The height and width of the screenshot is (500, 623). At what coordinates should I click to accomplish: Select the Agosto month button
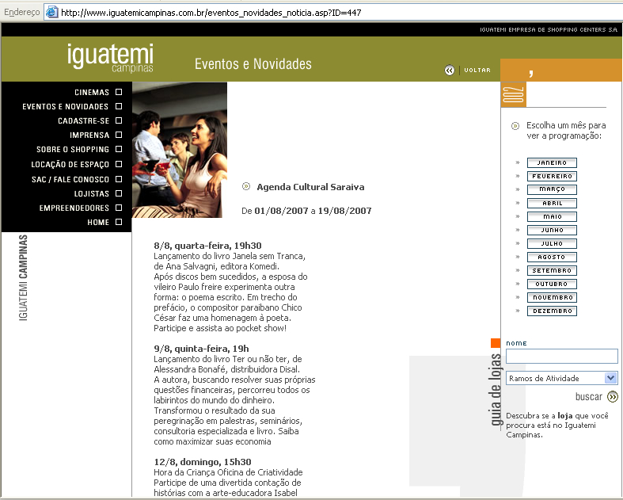pyautogui.click(x=552, y=257)
